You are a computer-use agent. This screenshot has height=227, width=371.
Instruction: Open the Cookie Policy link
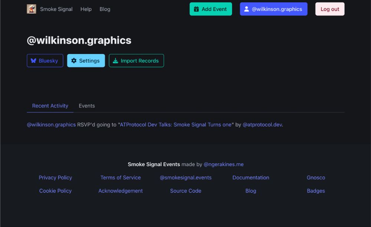click(55, 191)
